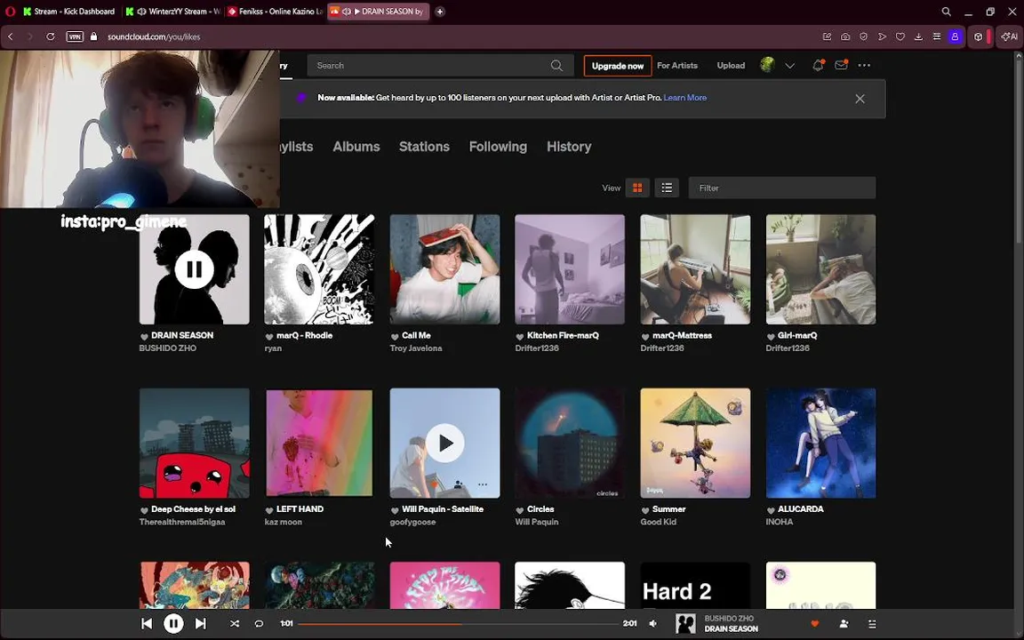Toggle repeat in the player bar
The image size is (1024, 640).
pyautogui.click(x=259, y=624)
